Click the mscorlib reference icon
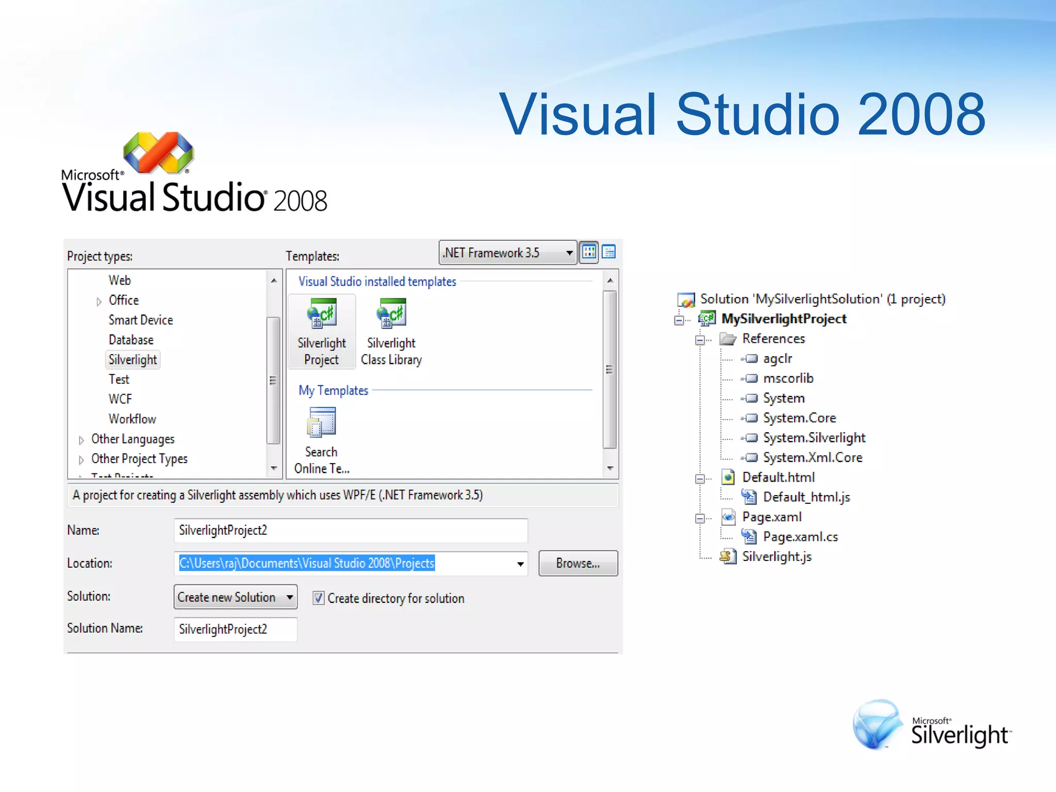The height and width of the screenshot is (792, 1056). (749, 378)
